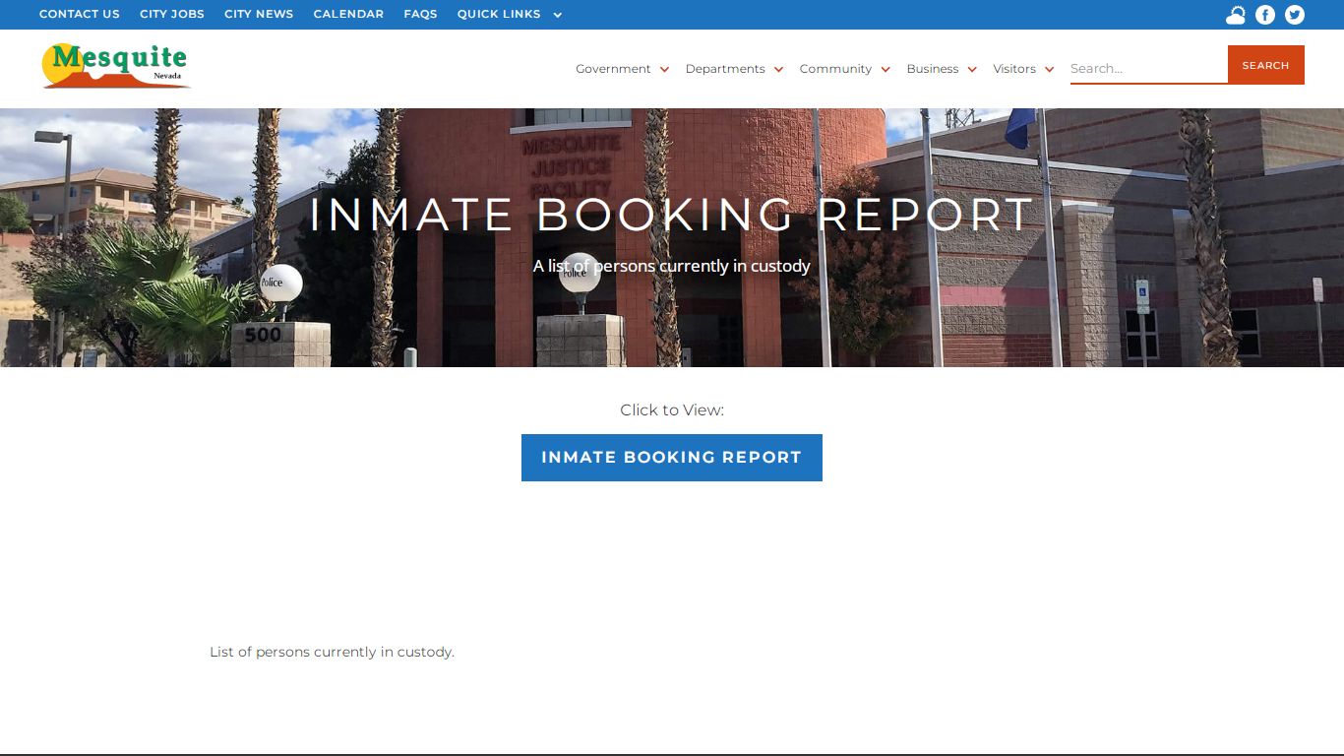Image resolution: width=1344 pixels, height=756 pixels.
Task: Open the Visitors menu
Action: pyautogui.click(x=1014, y=69)
